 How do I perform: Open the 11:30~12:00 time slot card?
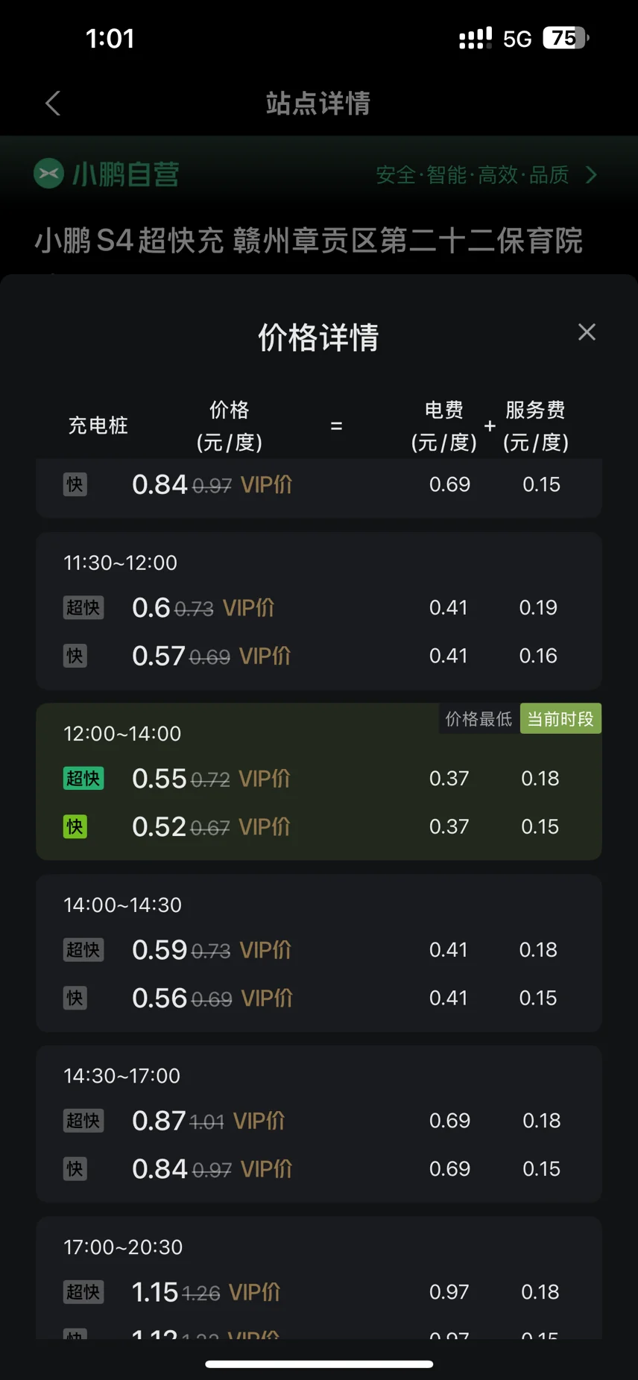[x=319, y=611]
